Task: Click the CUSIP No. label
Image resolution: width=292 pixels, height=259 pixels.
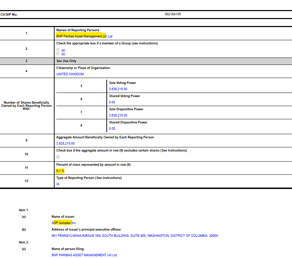Action: [9, 15]
